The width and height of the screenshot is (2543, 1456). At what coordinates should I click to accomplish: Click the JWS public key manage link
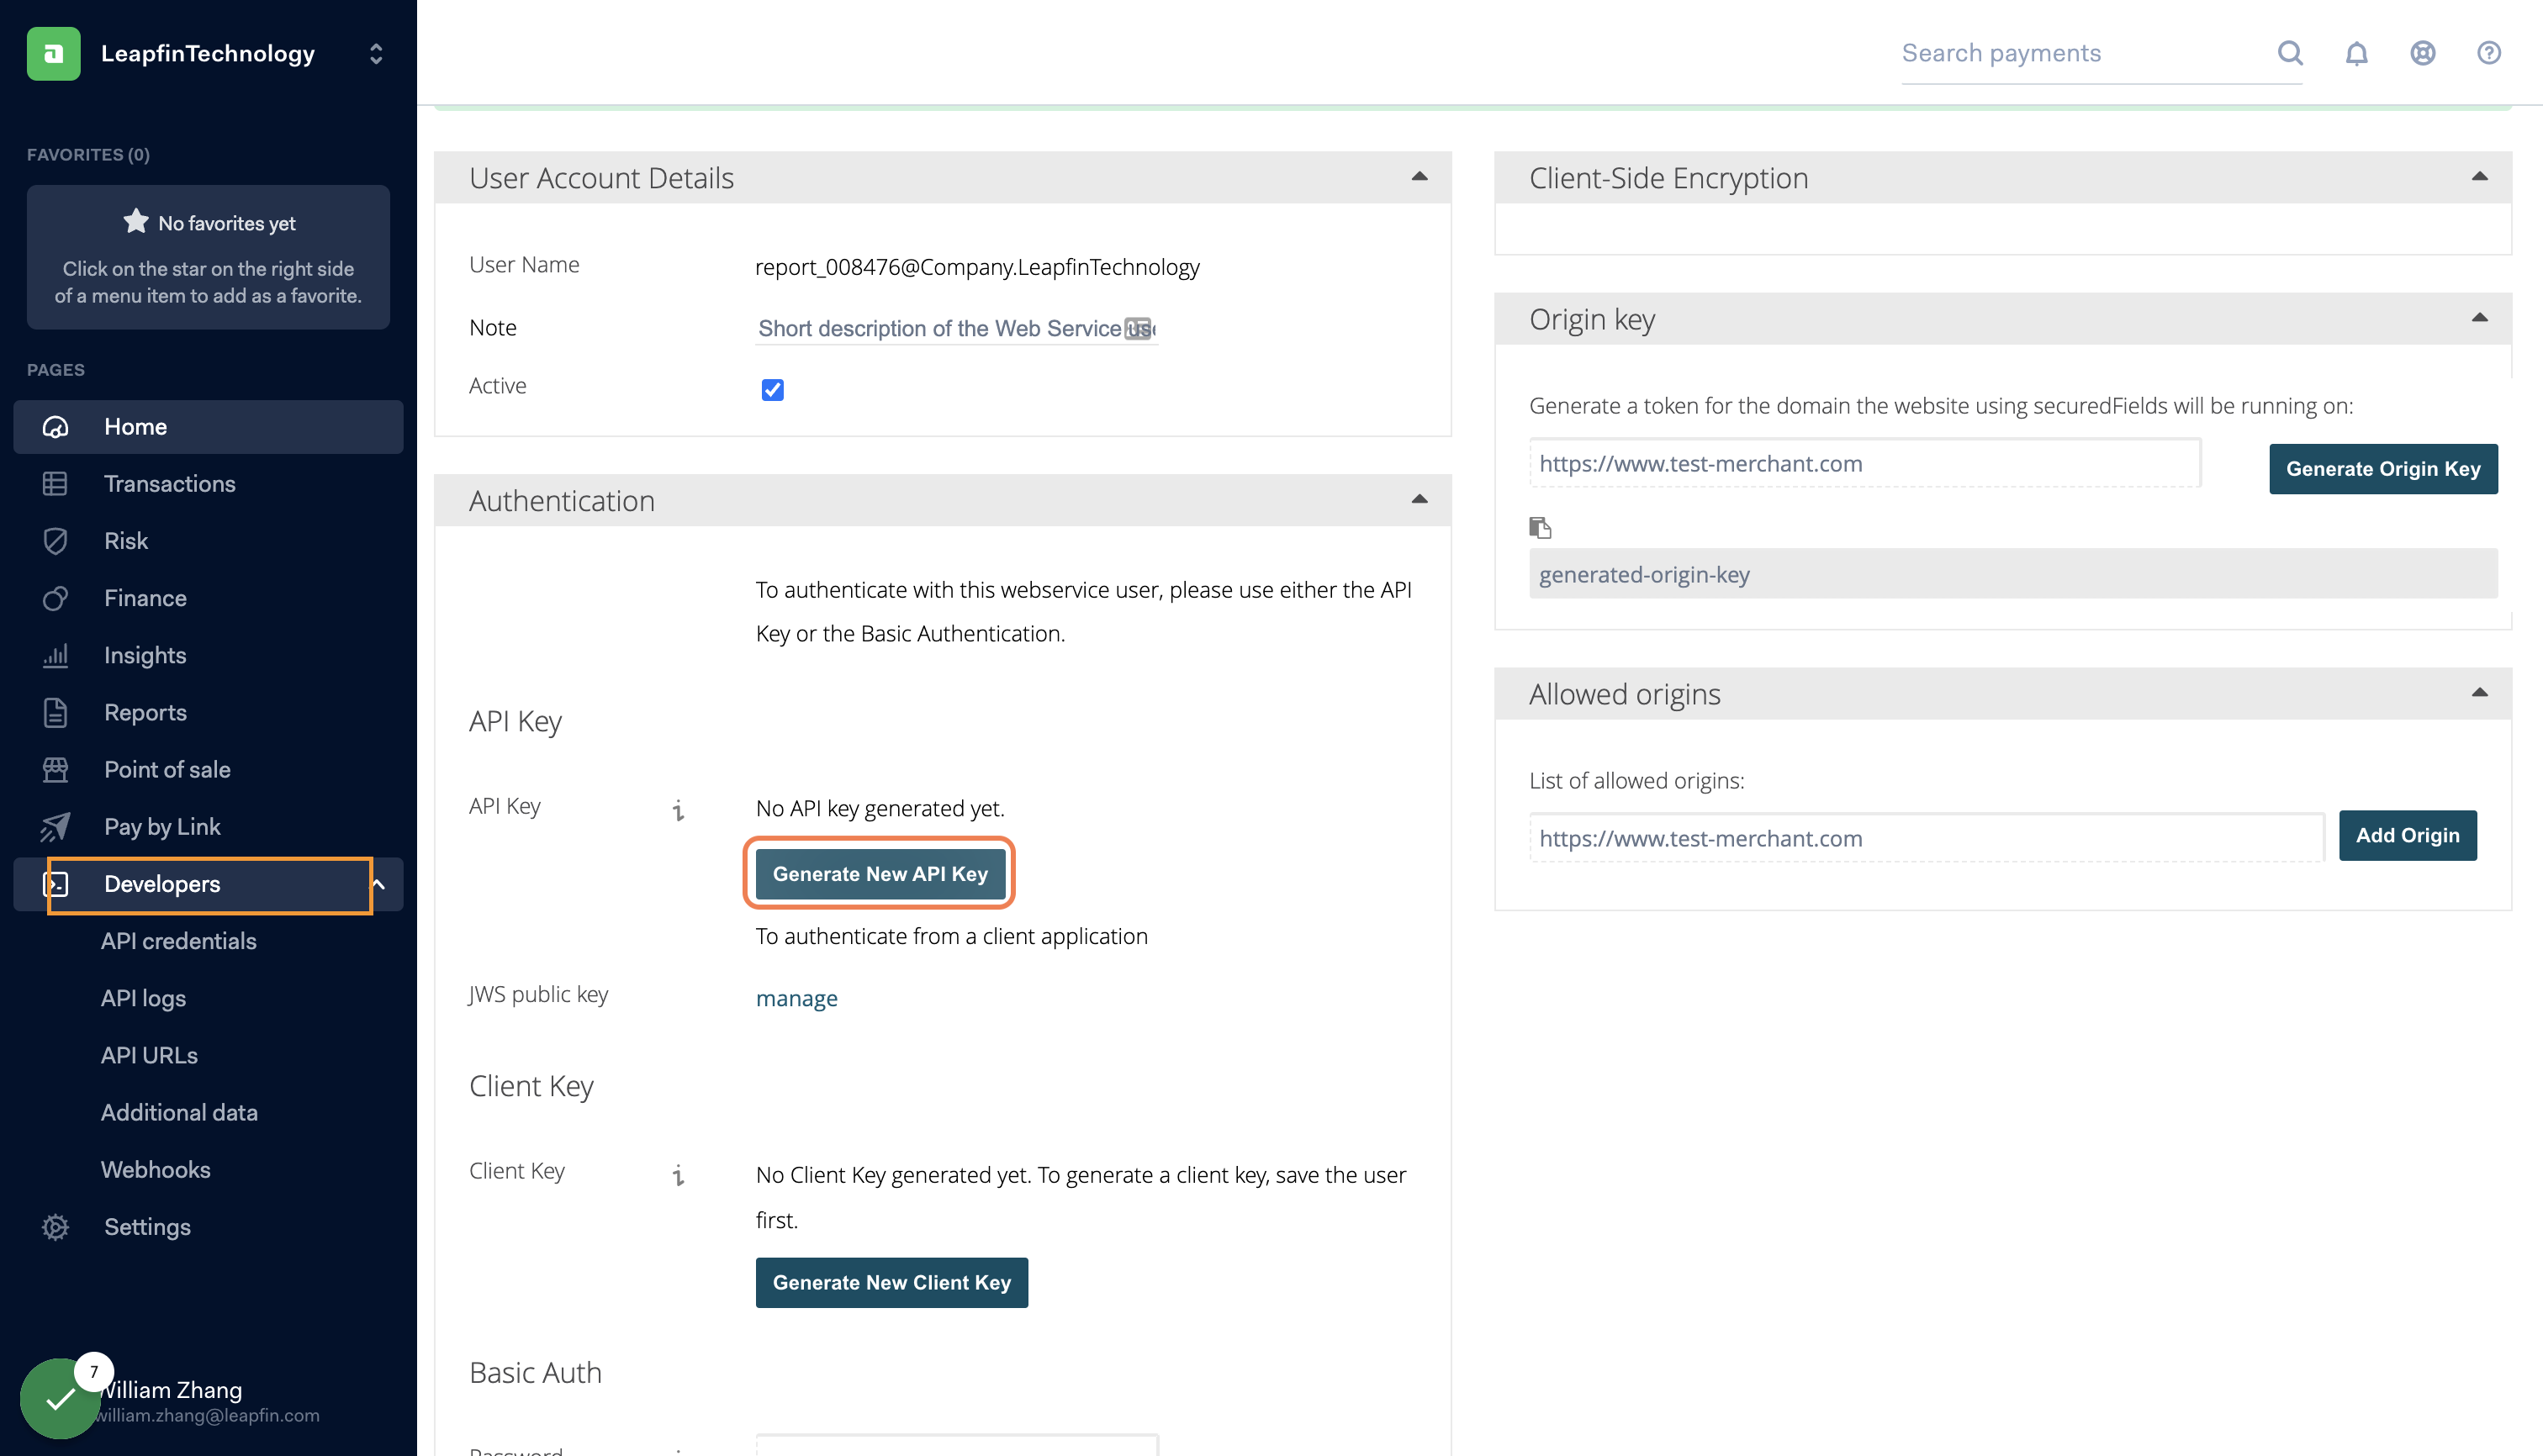(796, 998)
